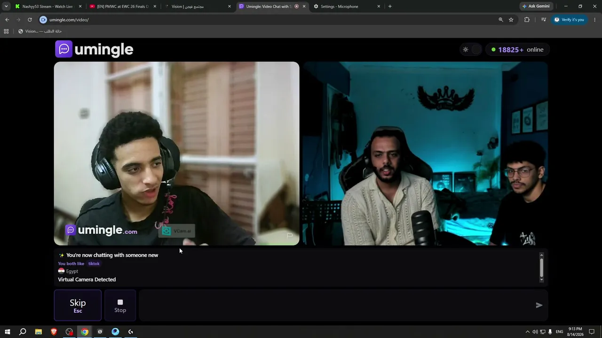Open the red and black round taskbar app
This screenshot has width=602, height=338.
69,332
